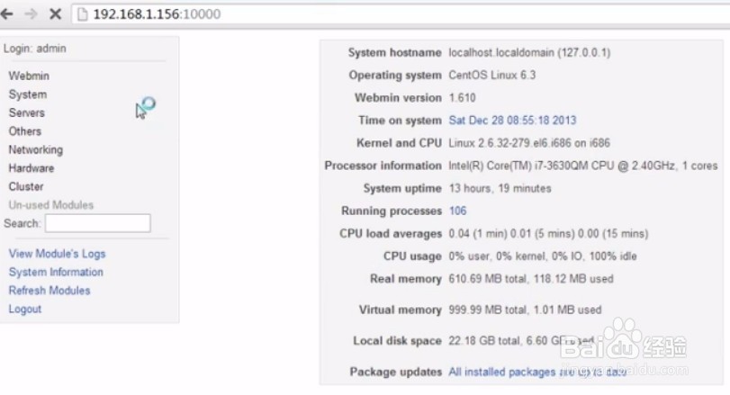Open the running processes count 106

point(457,211)
